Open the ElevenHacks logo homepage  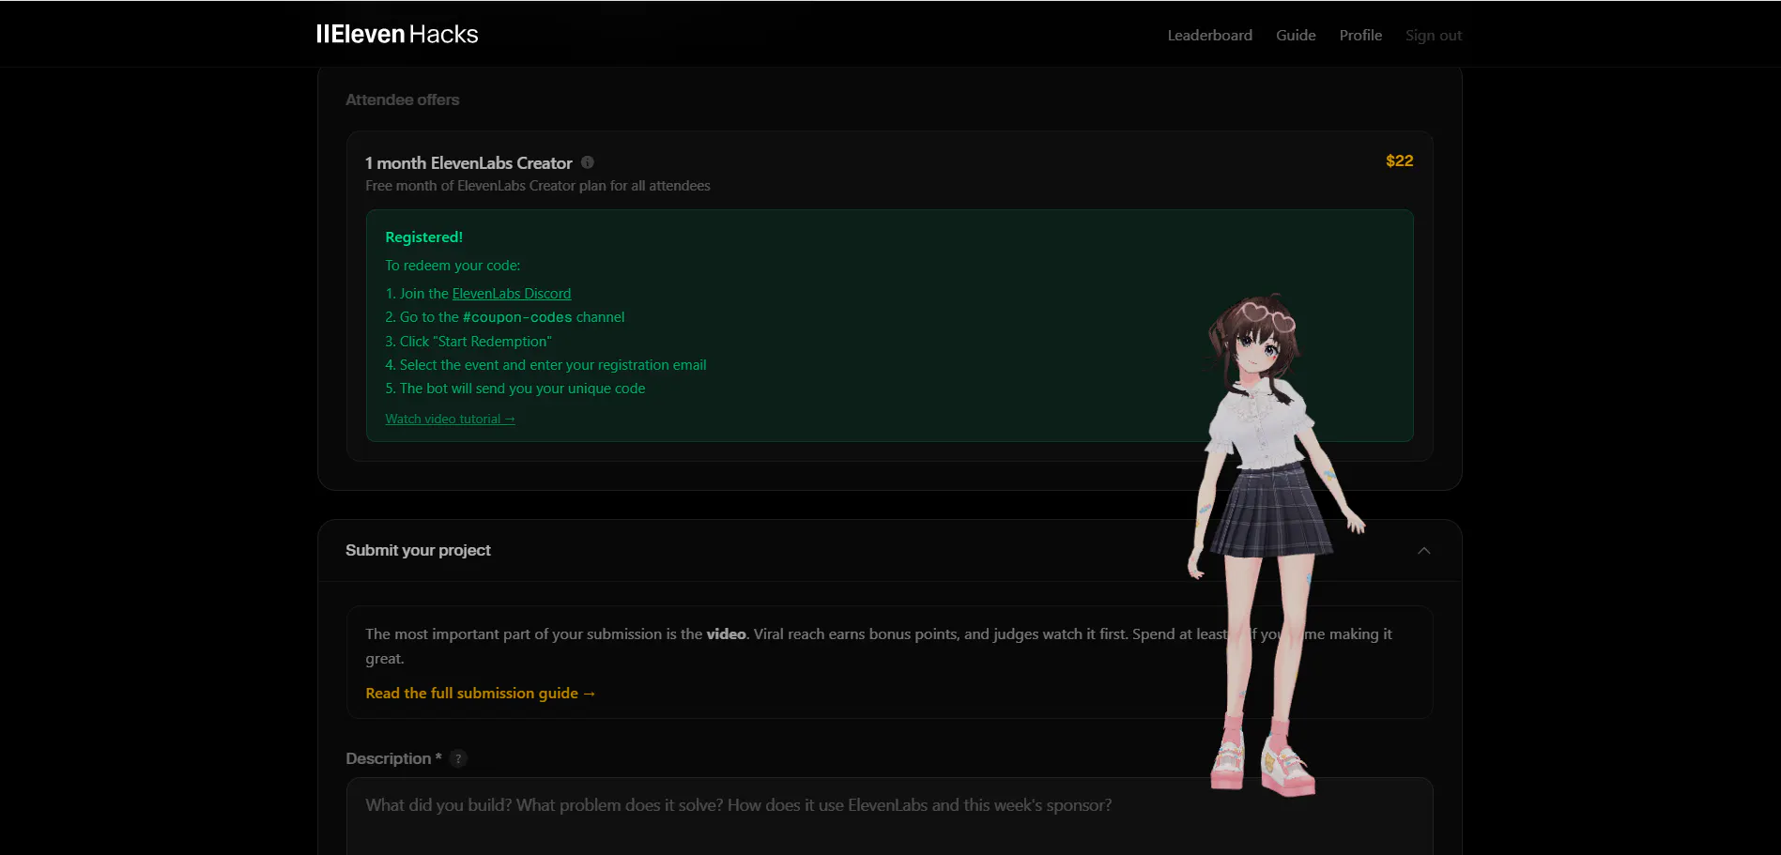point(397,35)
